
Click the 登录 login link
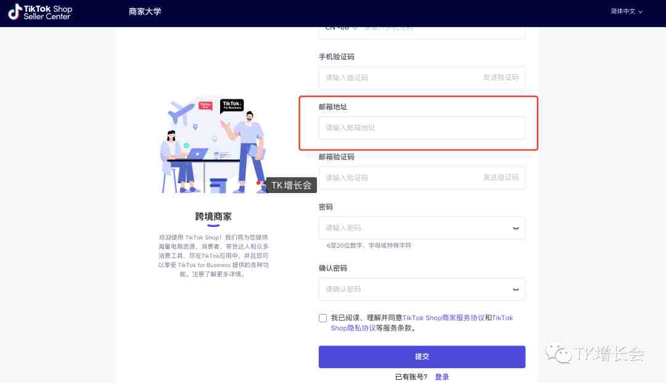click(x=442, y=377)
